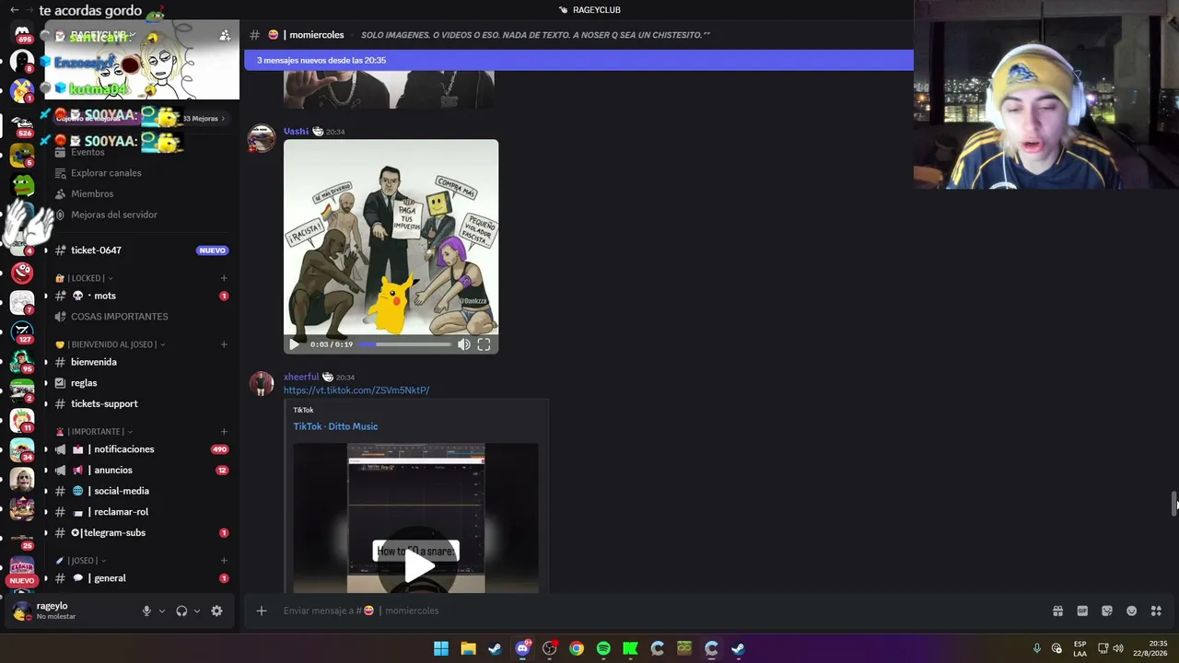This screenshot has width=1179, height=663.
Task: Focus the momiercoles message input field
Action: pos(654,611)
